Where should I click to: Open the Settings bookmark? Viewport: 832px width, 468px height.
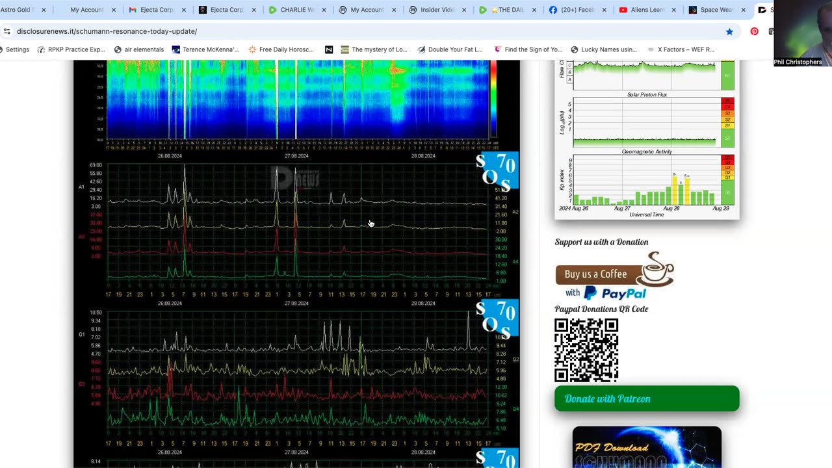[16, 49]
